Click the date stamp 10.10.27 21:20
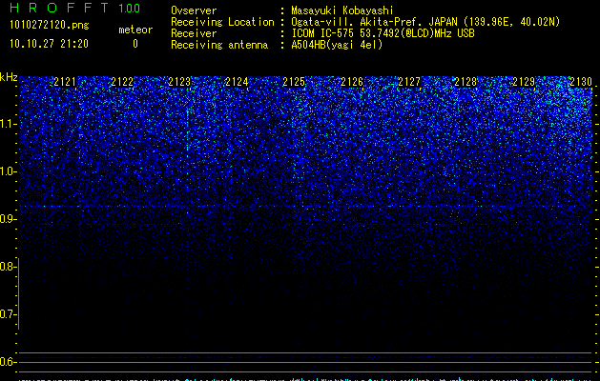Image resolution: width=600 pixels, height=381 pixels. (x=49, y=44)
